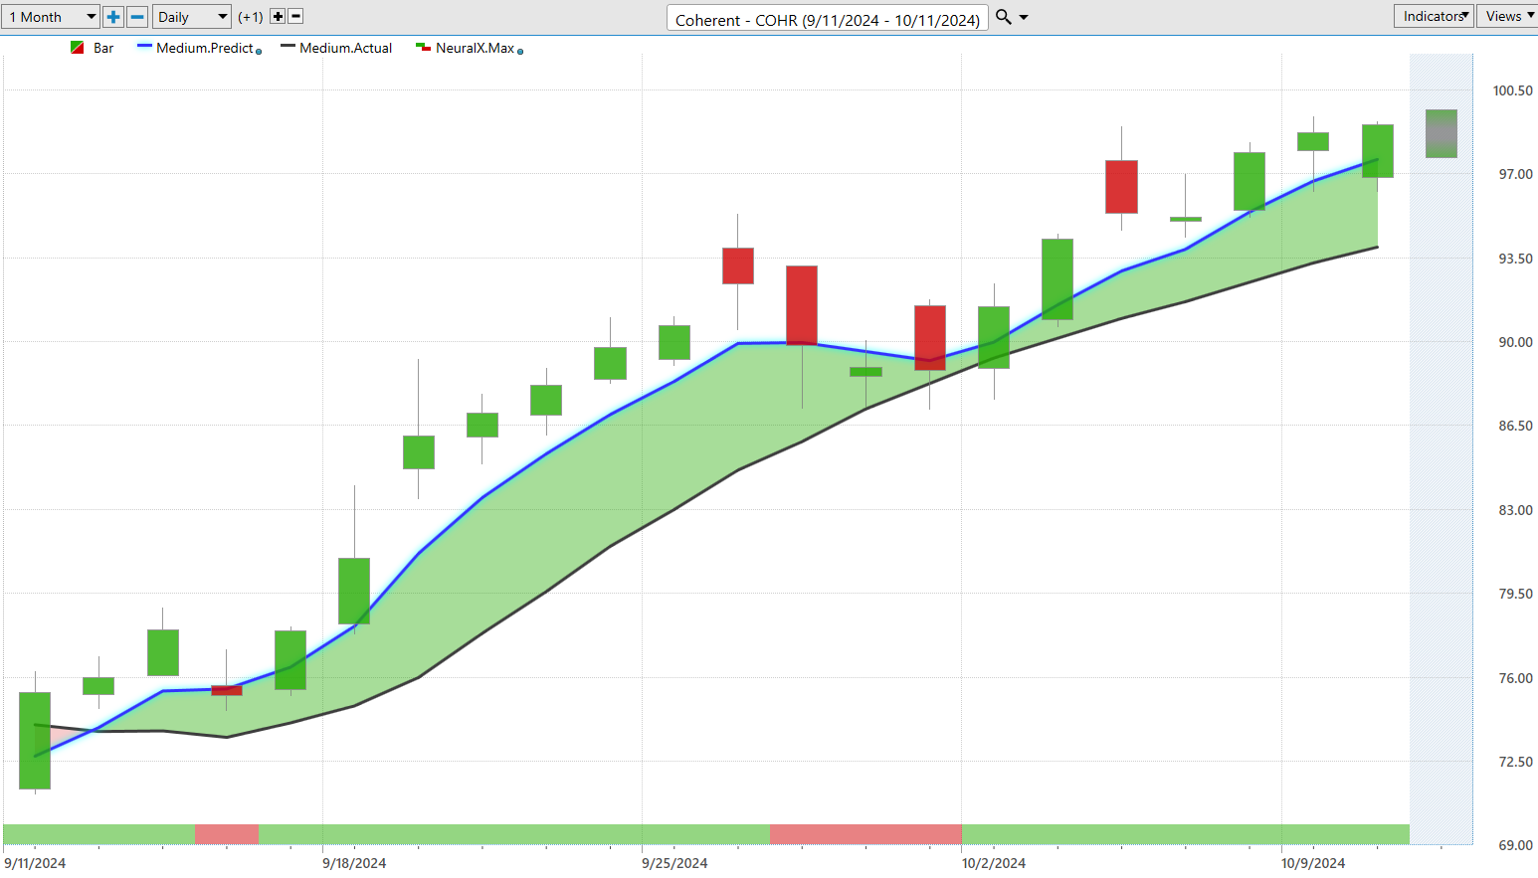Click the NeuralX.Max legend icon
The height and width of the screenshot is (878, 1538).
tap(423, 48)
